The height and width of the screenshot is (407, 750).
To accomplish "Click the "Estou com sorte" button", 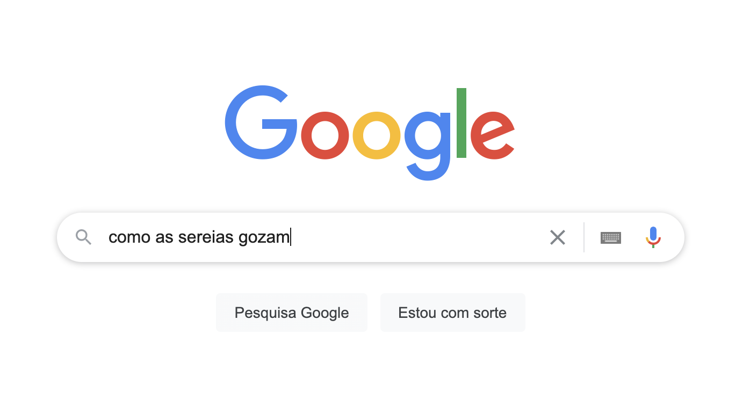I will click(452, 312).
